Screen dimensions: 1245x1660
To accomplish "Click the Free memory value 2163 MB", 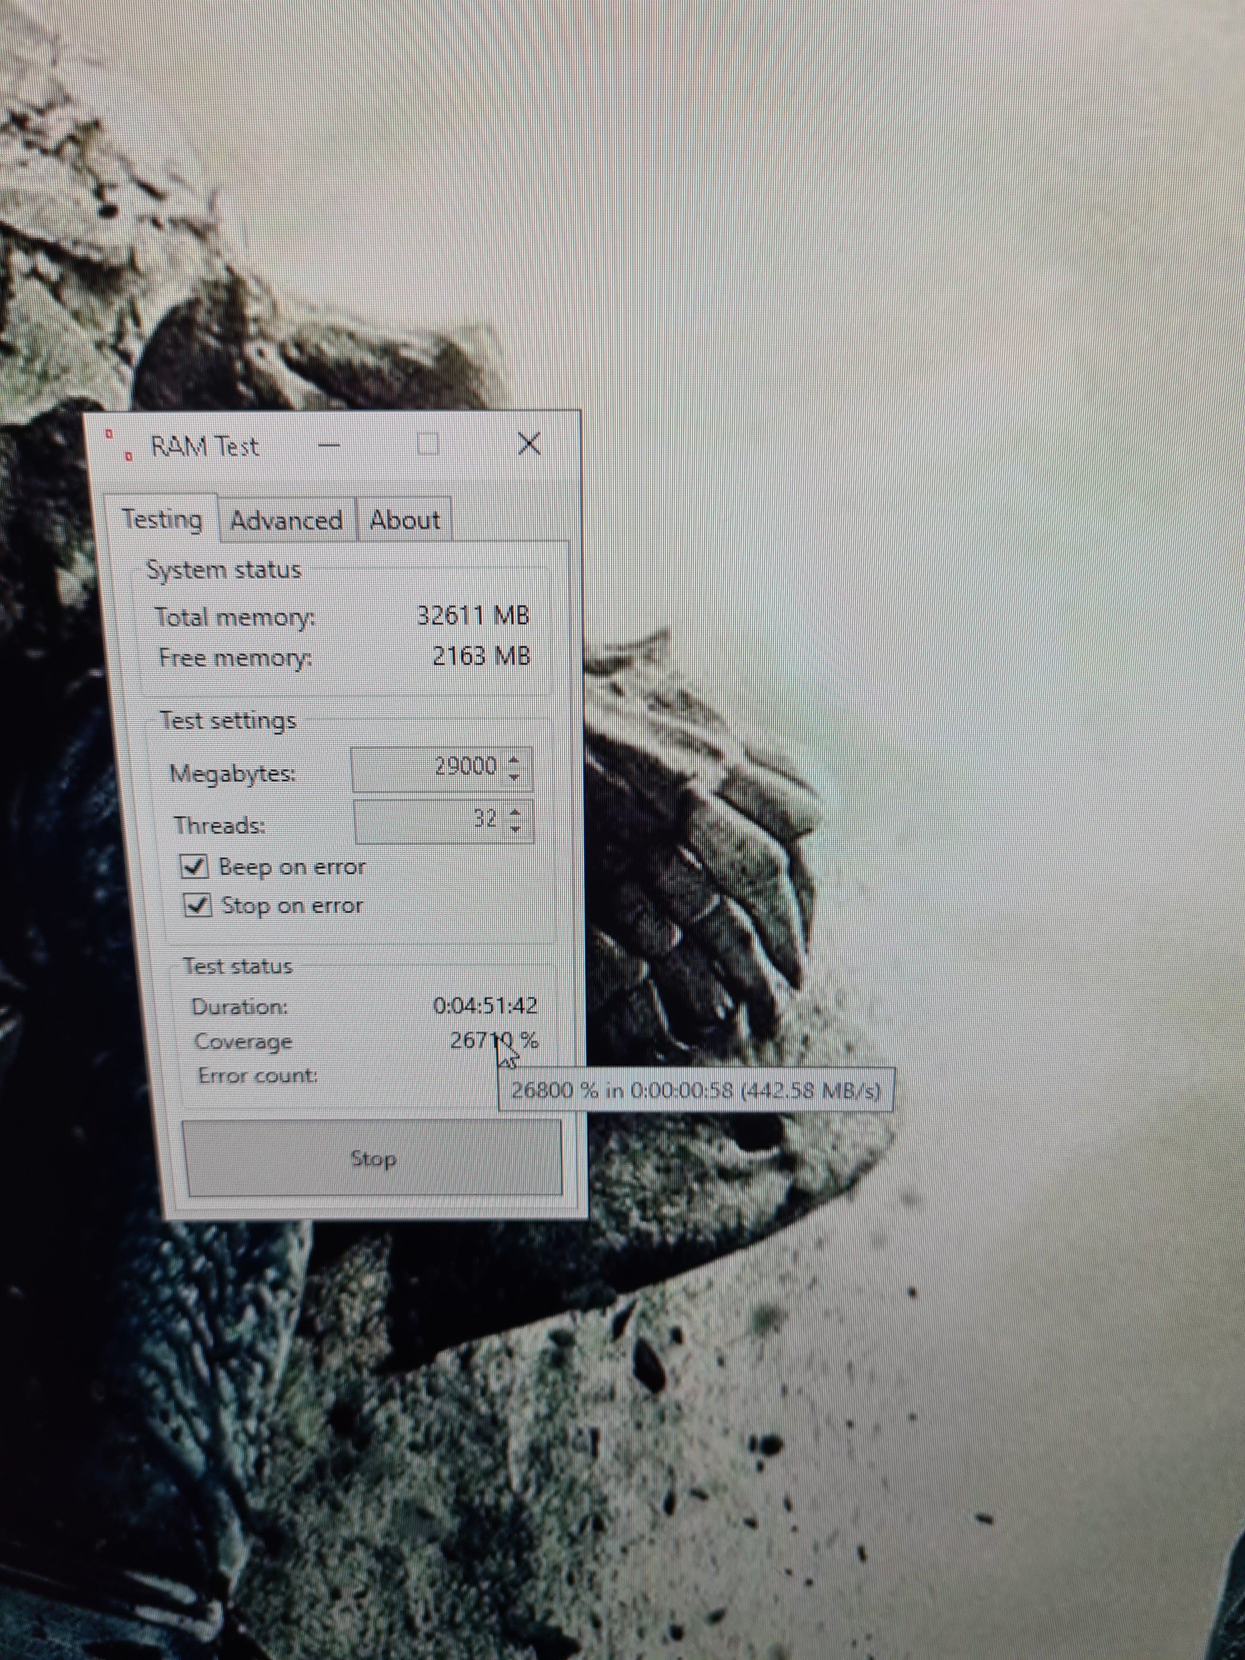I will coord(481,657).
